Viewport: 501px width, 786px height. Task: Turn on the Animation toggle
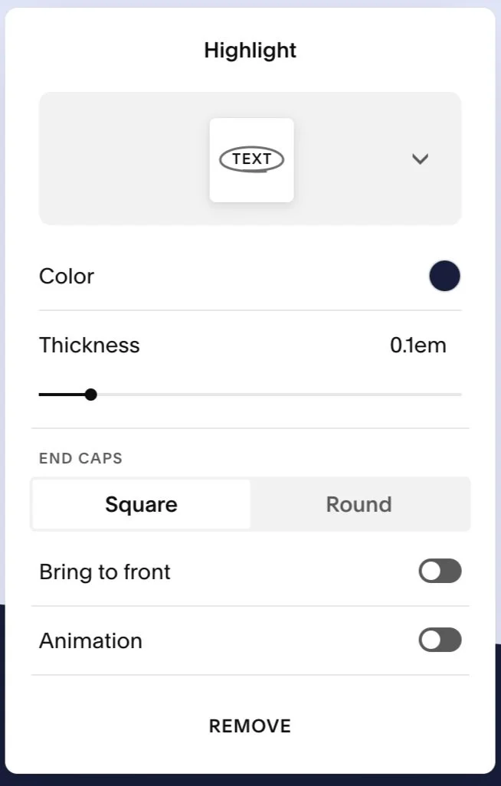[x=440, y=640]
